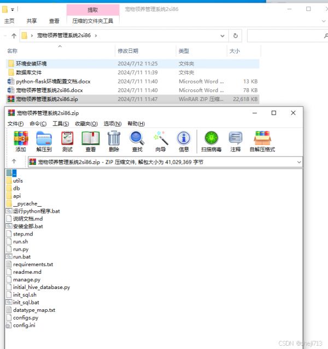Click the run.bat file icon
The image size is (328, 349).
point(9,257)
